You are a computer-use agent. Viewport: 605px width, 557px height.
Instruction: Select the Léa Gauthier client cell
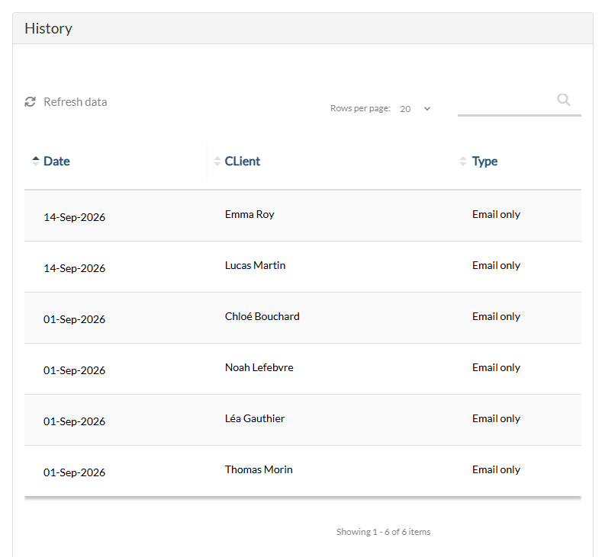click(255, 418)
